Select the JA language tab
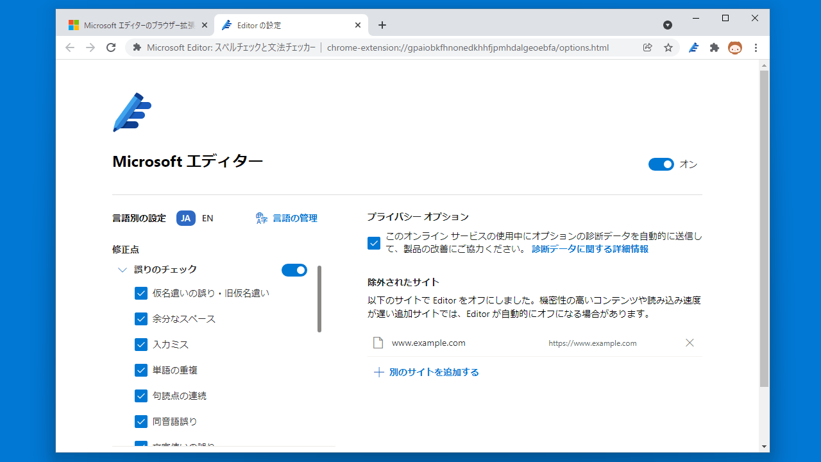 click(186, 218)
